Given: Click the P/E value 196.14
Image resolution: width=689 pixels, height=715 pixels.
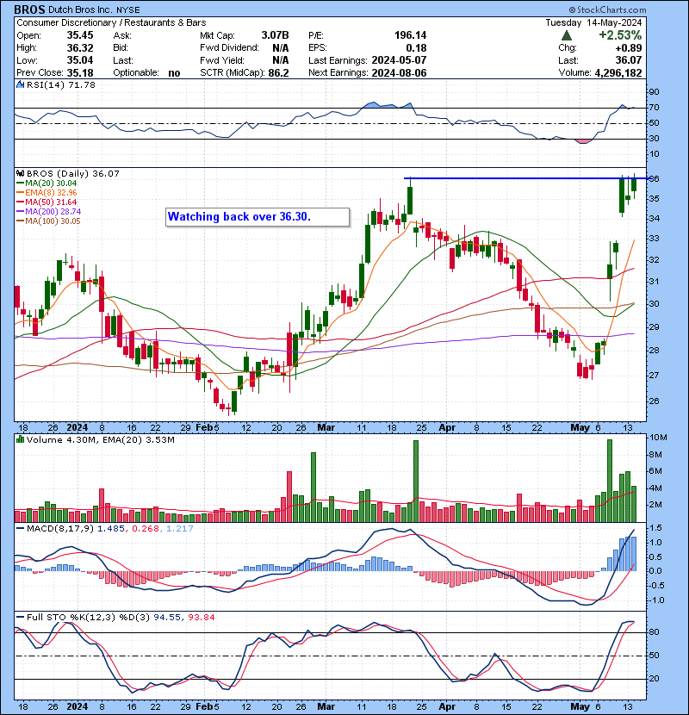Looking at the screenshot, I should point(411,35).
